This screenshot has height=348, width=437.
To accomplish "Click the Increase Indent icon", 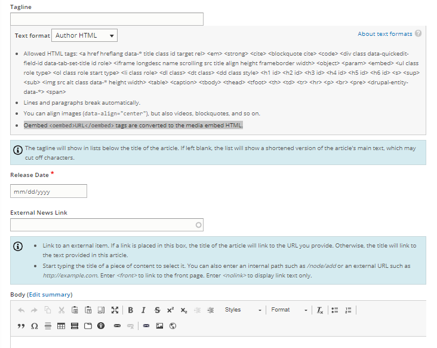I will tap(211, 310).
